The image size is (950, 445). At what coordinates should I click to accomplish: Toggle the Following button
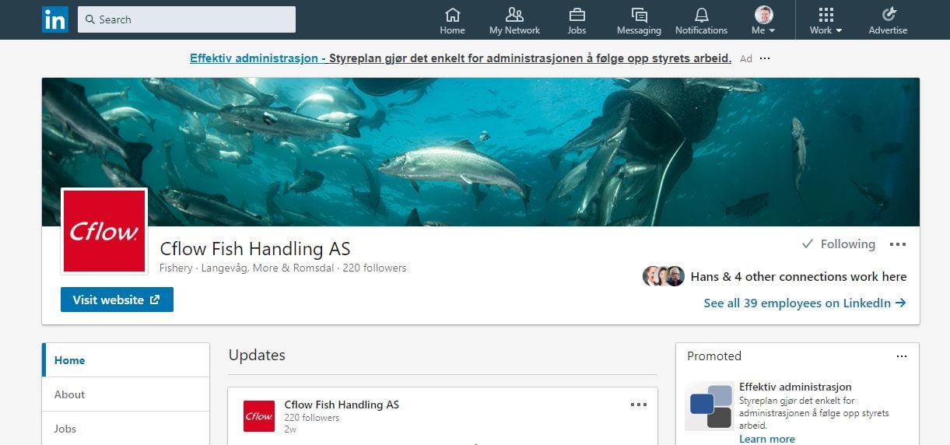(x=839, y=244)
